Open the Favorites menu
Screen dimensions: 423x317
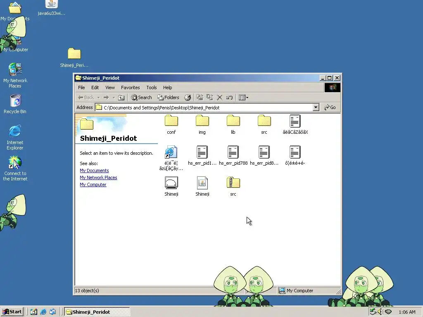(130, 88)
